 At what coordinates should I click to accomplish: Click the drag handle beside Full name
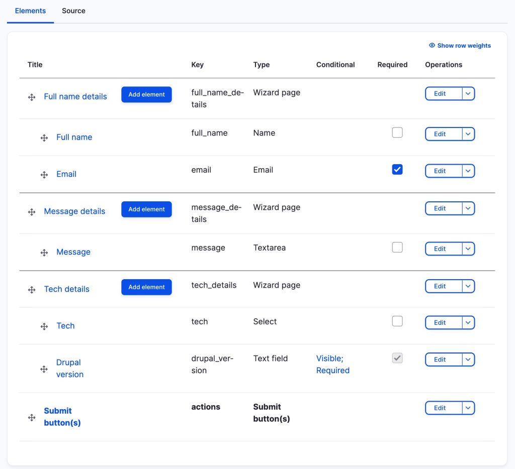tap(44, 138)
